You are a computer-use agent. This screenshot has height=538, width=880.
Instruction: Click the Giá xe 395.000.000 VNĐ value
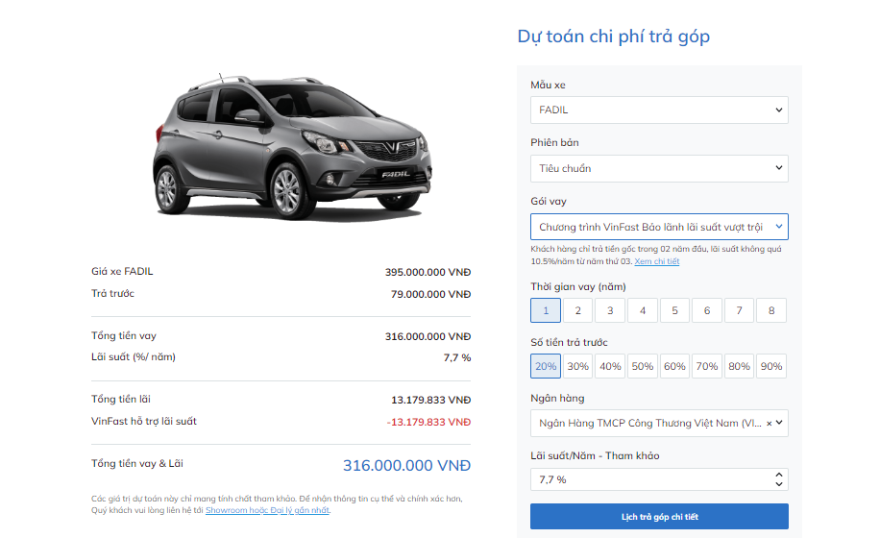point(428,272)
